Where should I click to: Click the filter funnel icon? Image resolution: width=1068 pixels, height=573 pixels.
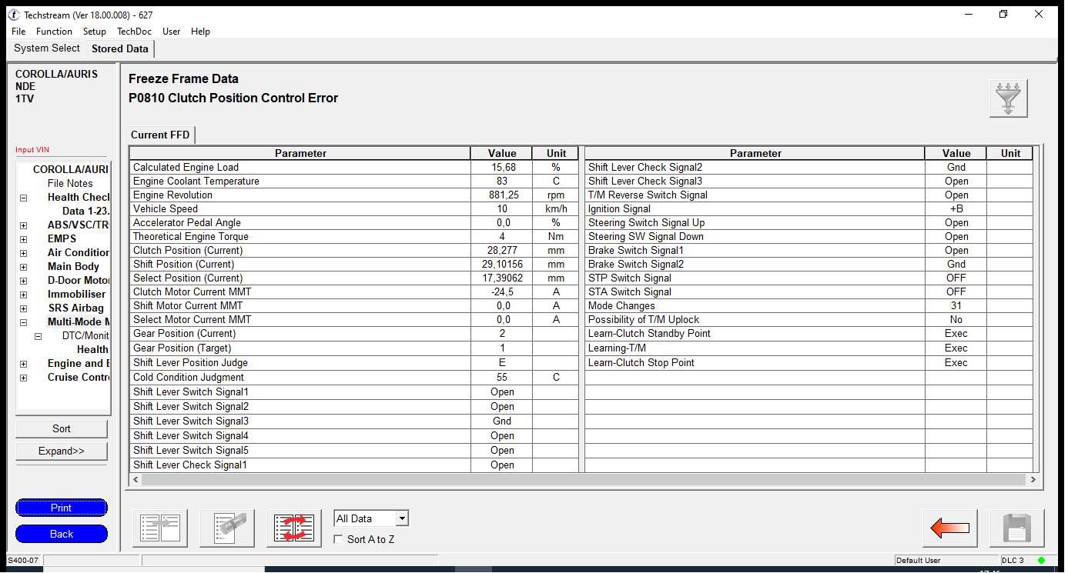pos(1008,98)
